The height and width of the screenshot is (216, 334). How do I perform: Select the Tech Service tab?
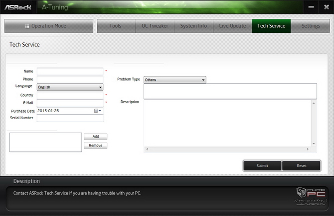(x=271, y=26)
